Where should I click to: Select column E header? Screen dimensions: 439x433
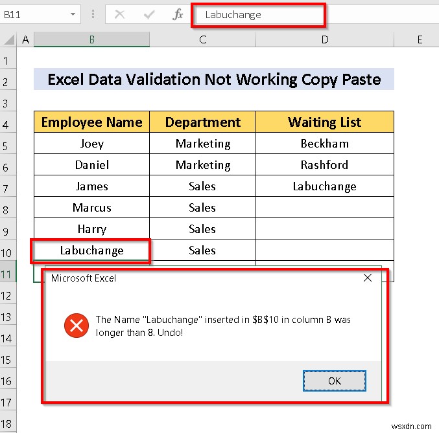pyautogui.click(x=420, y=39)
